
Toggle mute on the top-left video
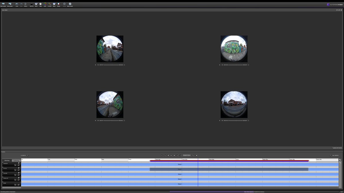click(98, 65)
